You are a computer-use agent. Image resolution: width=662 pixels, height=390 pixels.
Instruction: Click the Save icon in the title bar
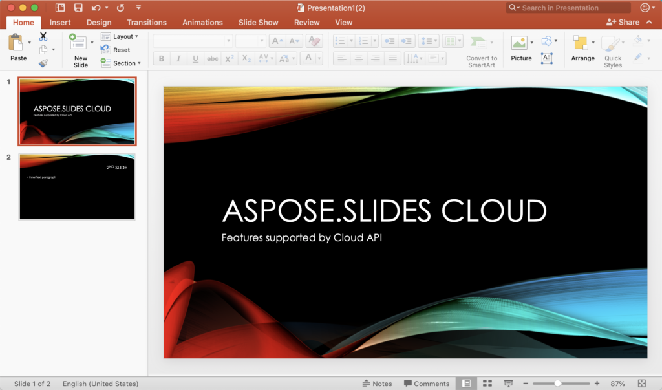coord(78,8)
